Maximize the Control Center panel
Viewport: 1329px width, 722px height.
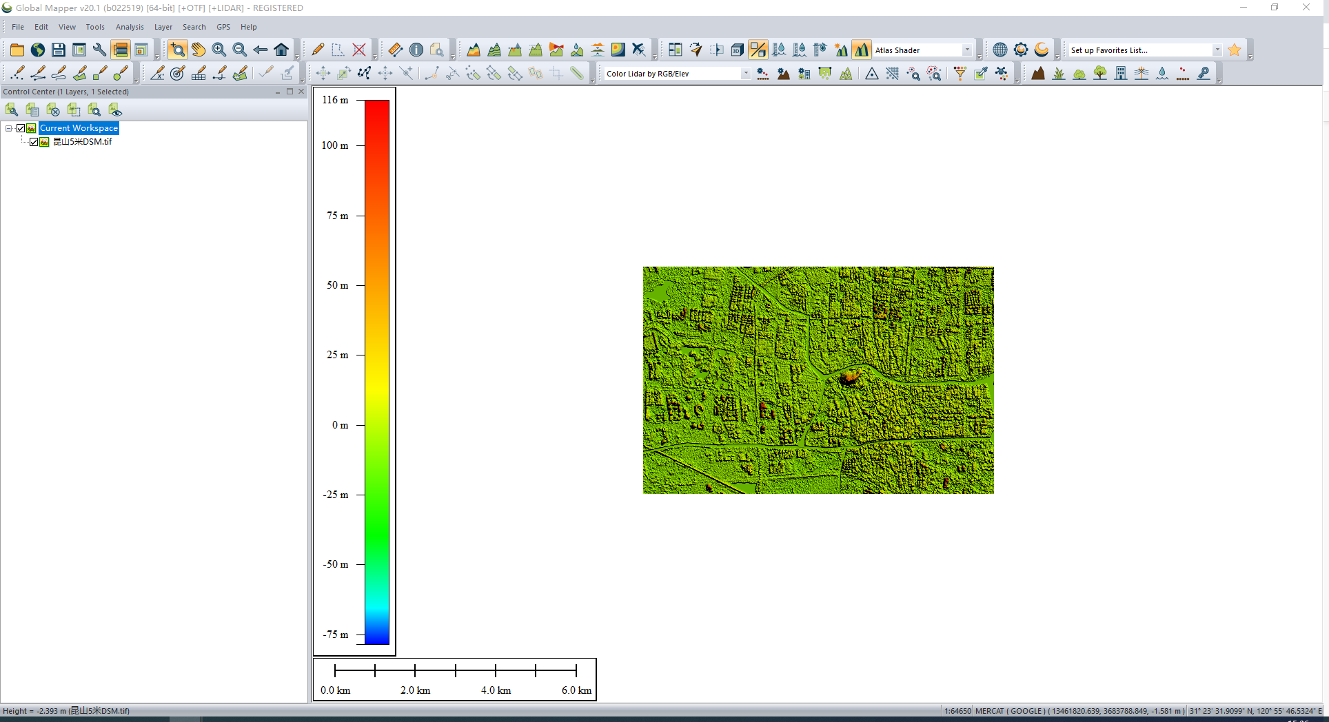290,92
